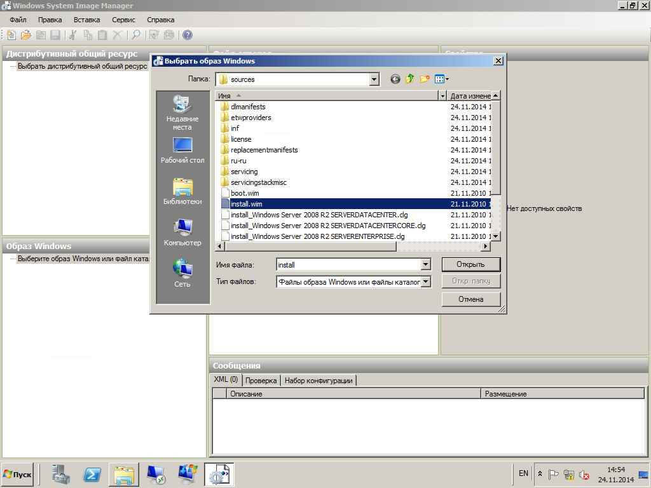
Task: Select install_Windows Server 2008 R2 SERVERDATACENTER.clg
Action: [319, 215]
